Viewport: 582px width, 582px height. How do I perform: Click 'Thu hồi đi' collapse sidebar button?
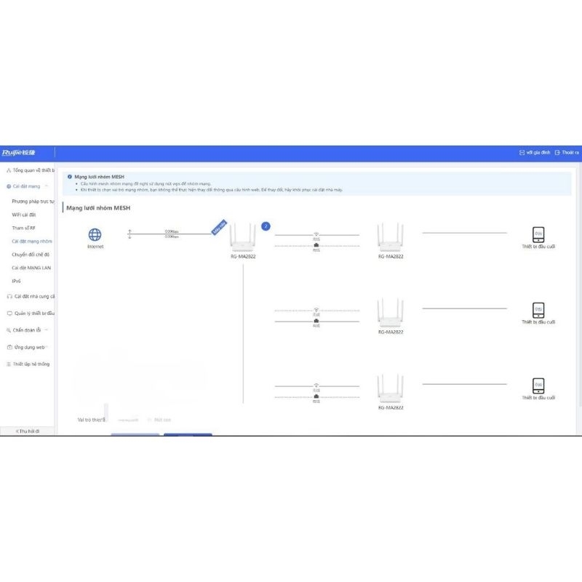[x=28, y=431]
